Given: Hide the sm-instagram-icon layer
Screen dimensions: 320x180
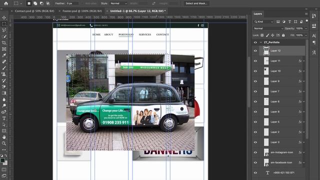Looking at the screenshot, I should tap(255, 152).
